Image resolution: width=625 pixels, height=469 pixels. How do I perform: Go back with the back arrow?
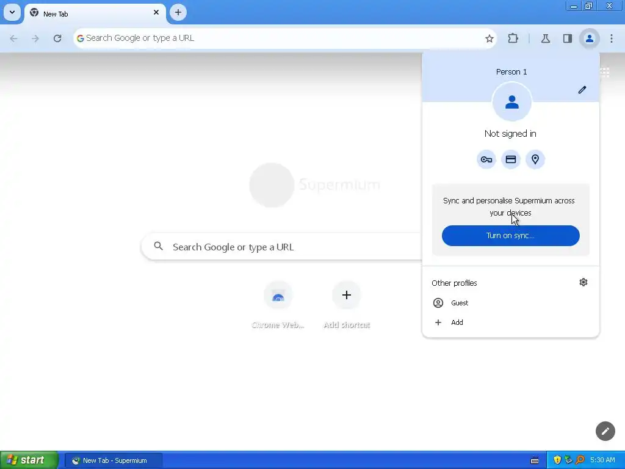13,38
